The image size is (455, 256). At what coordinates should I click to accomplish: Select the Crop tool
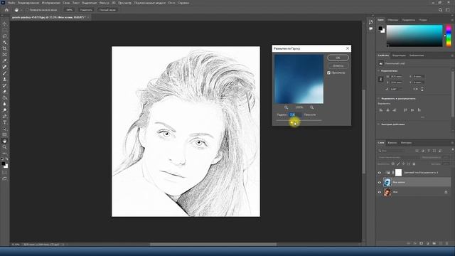pyautogui.click(x=4, y=48)
